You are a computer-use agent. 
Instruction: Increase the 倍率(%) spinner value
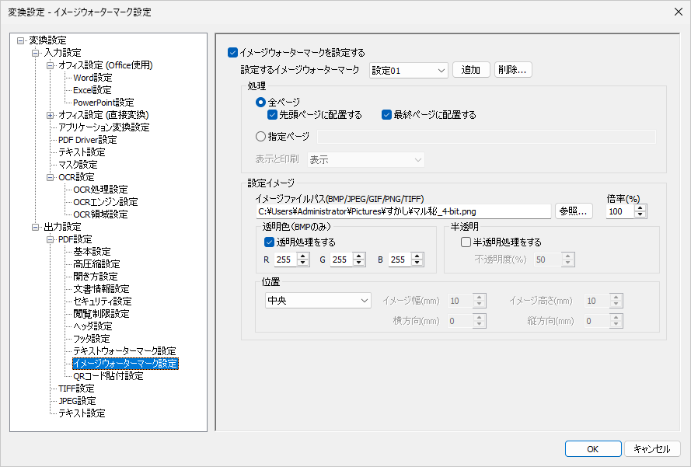(640, 207)
